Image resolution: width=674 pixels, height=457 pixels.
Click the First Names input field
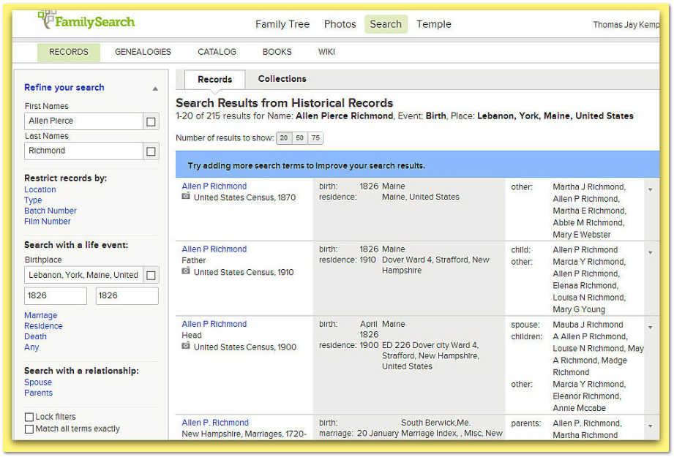click(x=83, y=121)
